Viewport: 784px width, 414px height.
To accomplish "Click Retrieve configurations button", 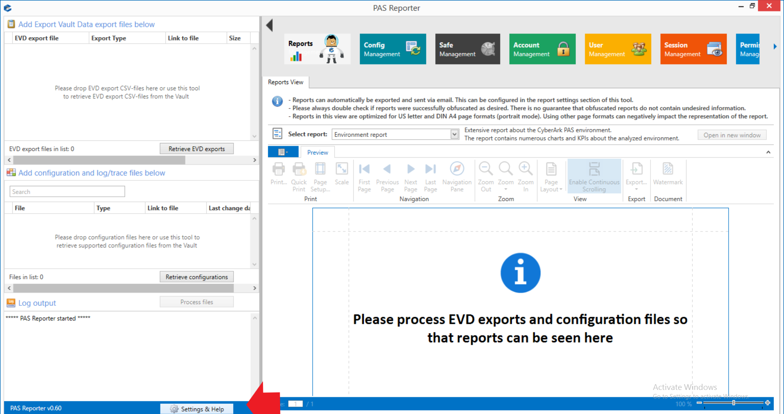I will (x=196, y=277).
